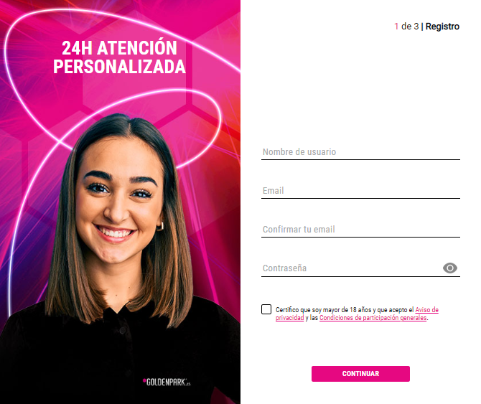Tick the over-18 certification checkbox

[266, 309]
